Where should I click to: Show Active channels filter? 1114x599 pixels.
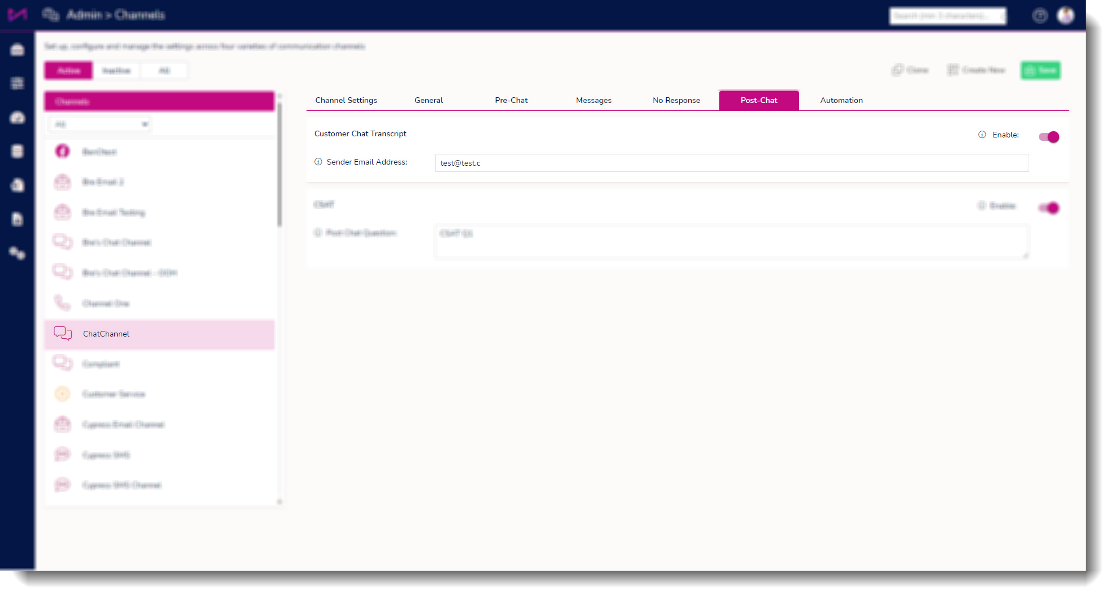(x=69, y=71)
